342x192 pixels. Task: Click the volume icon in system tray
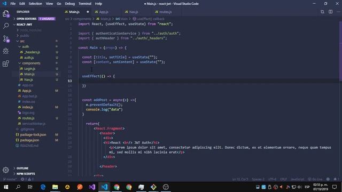pos(300,187)
